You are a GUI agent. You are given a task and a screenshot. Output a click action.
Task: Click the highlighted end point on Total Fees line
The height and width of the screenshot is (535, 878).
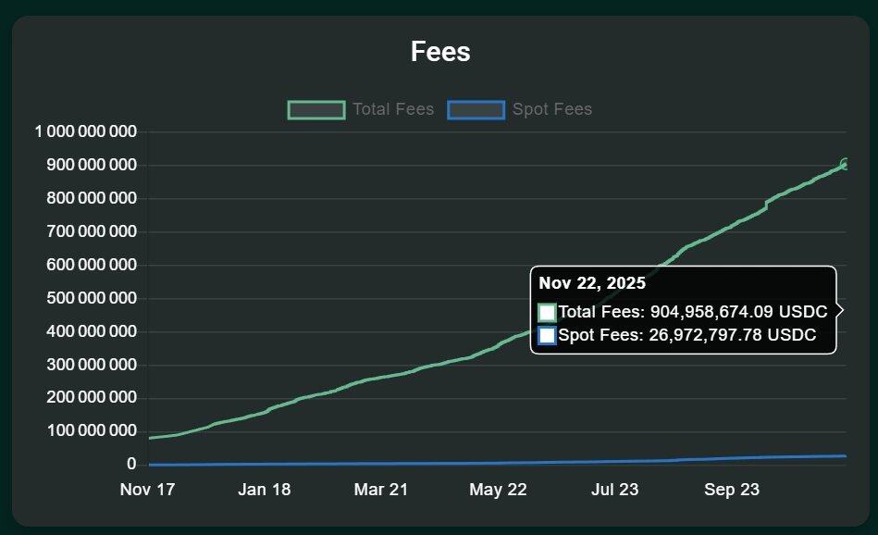[x=845, y=164]
